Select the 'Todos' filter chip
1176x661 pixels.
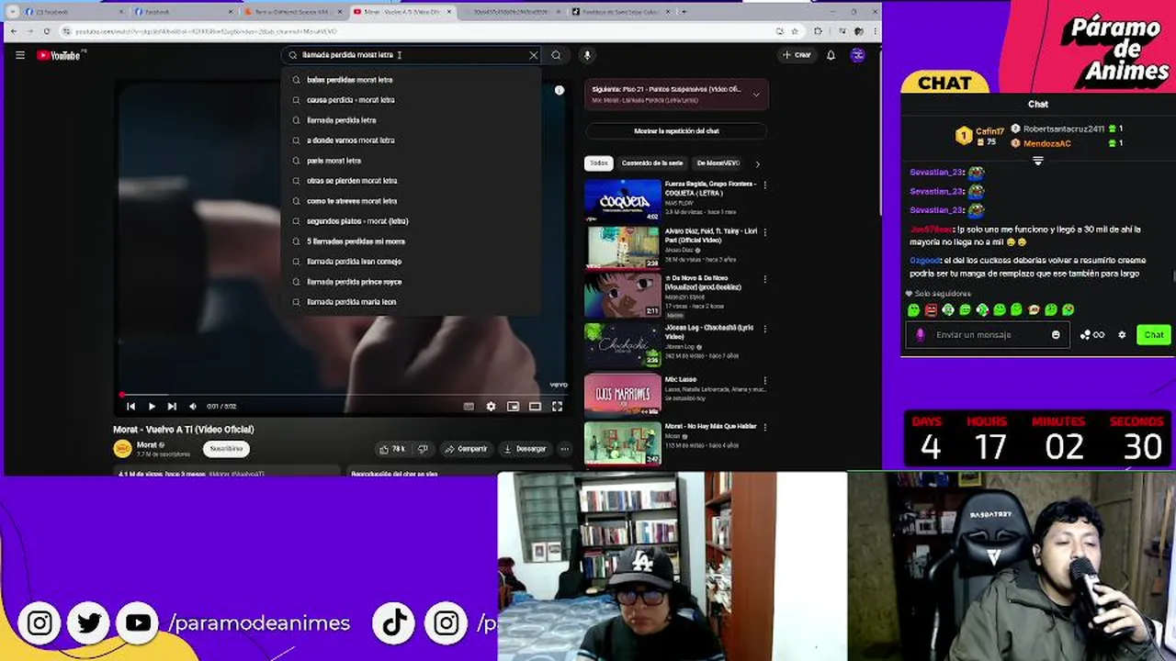(x=599, y=163)
